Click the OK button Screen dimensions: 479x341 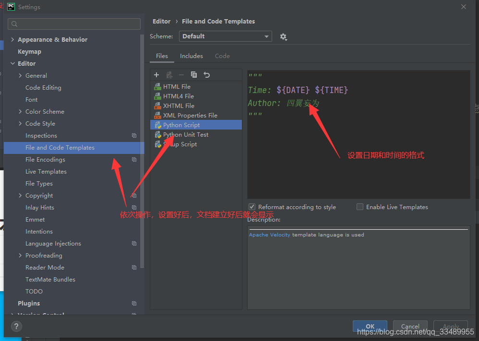coord(370,326)
